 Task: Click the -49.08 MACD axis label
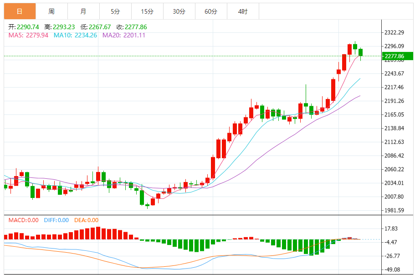[392, 270]
